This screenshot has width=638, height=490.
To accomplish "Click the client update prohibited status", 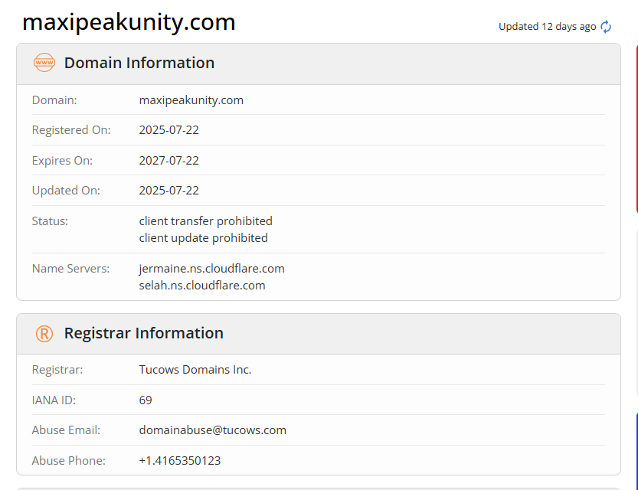I will tap(203, 238).
